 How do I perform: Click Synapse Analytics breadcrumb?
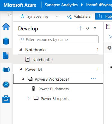click(x=61, y=5)
